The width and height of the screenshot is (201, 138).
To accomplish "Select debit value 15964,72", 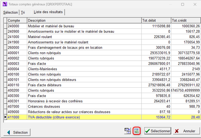I will click(156, 117).
